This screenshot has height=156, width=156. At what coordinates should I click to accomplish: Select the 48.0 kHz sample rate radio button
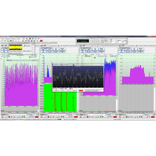(x=72, y=90)
